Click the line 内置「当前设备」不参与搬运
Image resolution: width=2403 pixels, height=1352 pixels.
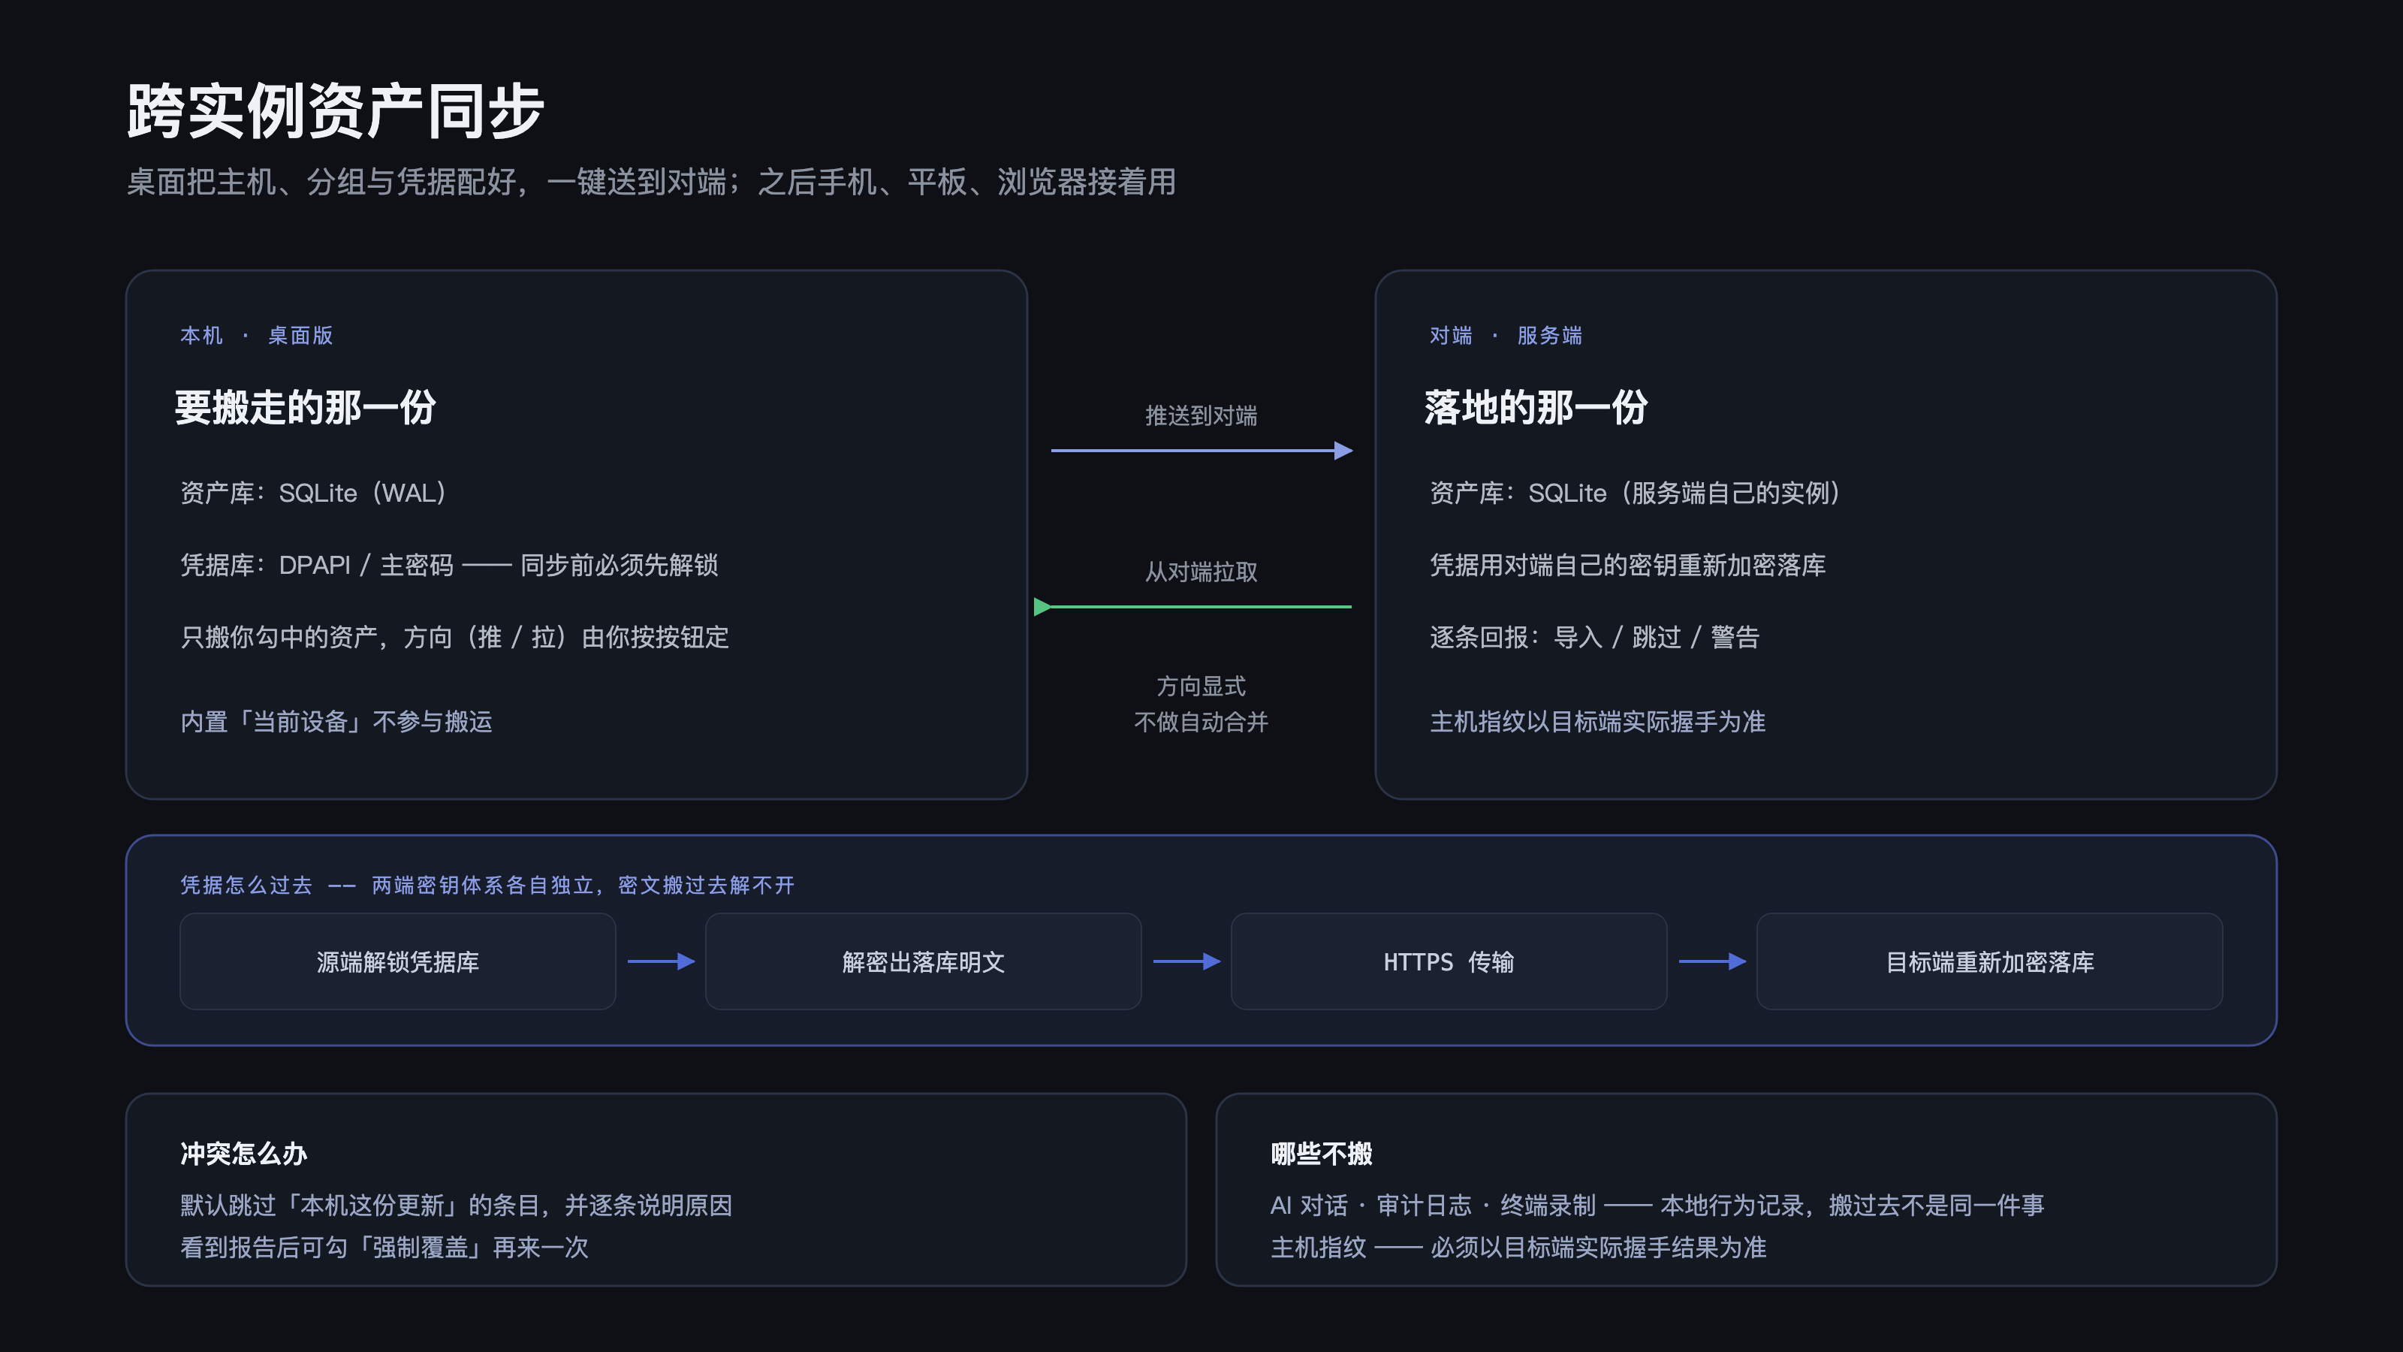pyautogui.click(x=336, y=722)
